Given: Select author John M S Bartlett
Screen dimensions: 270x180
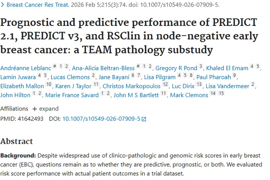Looking at the screenshot, I should tap(137, 95).
